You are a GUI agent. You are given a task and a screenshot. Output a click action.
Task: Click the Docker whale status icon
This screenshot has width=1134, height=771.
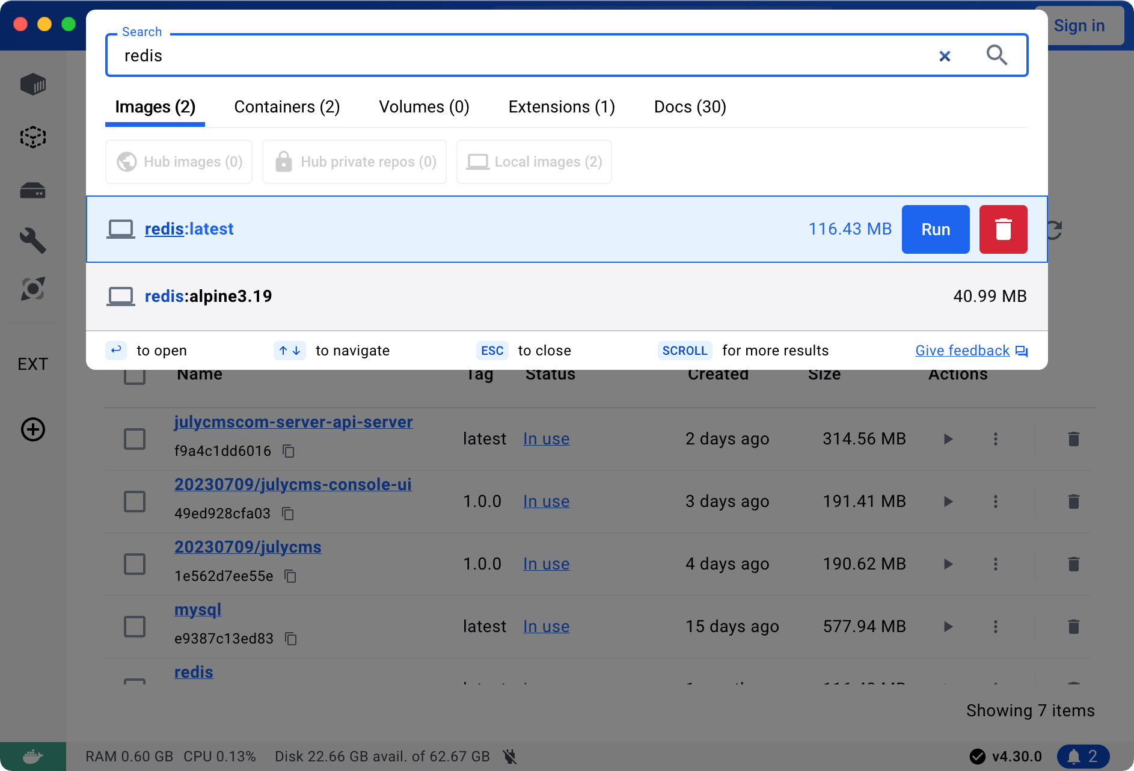pos(33,756)
